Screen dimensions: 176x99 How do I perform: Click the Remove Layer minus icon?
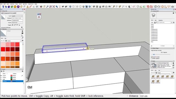click(4, 71)
